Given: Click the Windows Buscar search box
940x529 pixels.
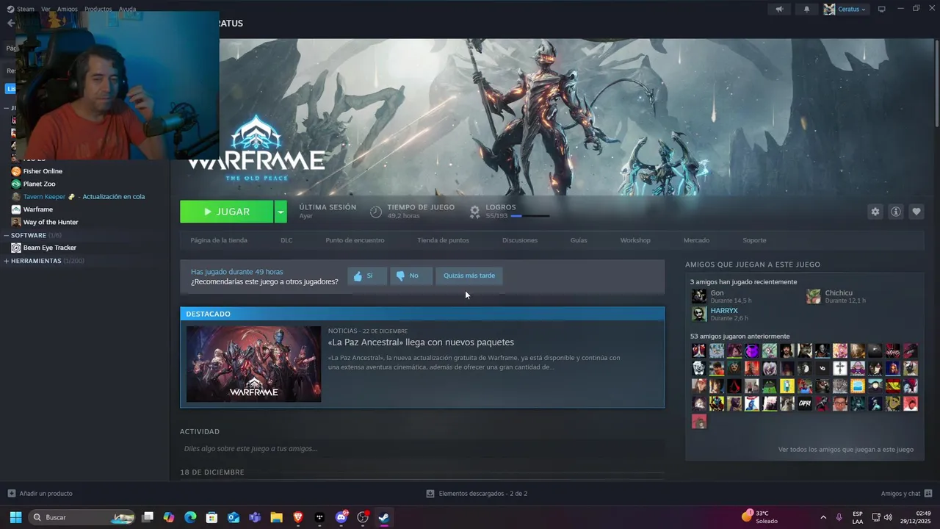Looking at the screenshot, I should [x=82, y=517].
